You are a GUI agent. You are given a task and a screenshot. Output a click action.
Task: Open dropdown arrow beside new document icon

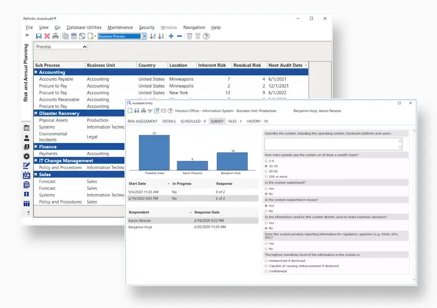coord(95,36)
